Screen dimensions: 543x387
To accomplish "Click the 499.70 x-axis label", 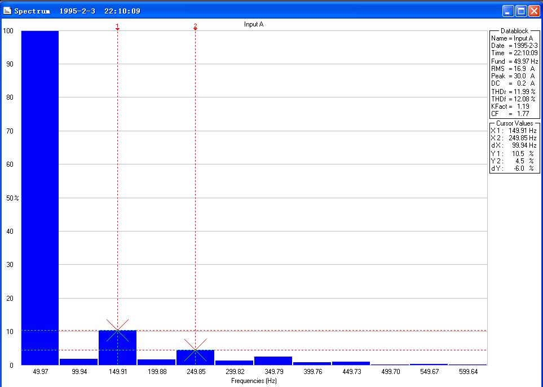I will point(391,372).
